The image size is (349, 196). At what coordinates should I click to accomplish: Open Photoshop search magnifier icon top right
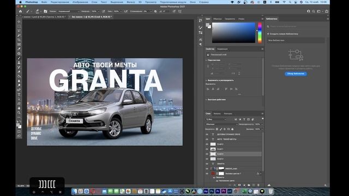[314, 11]
